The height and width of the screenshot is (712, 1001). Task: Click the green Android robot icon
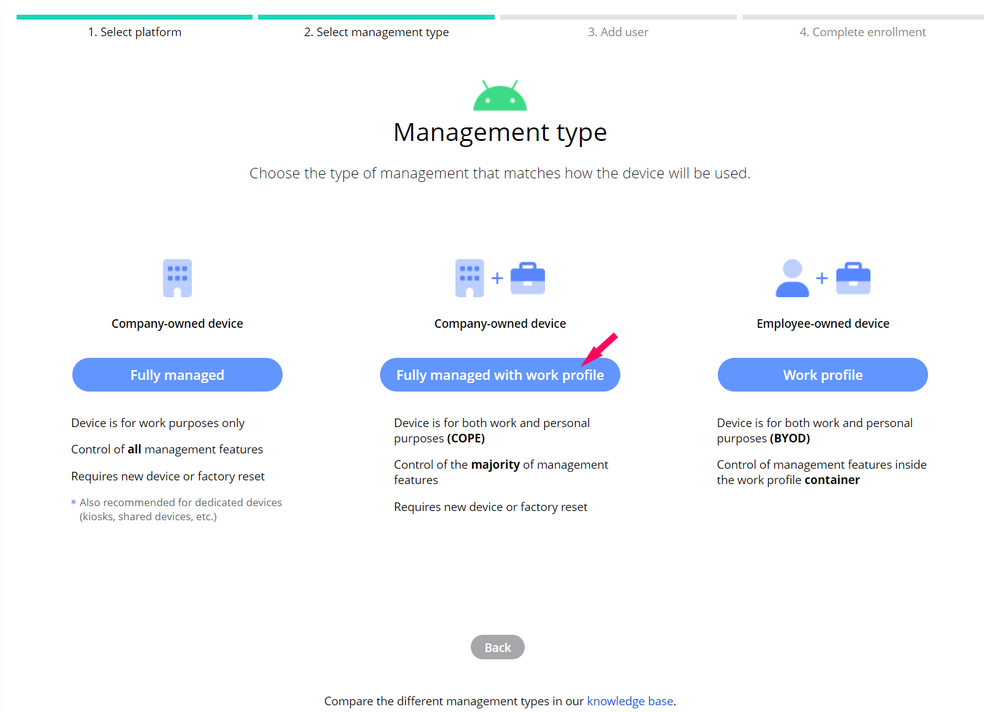(x=500, y=96)
